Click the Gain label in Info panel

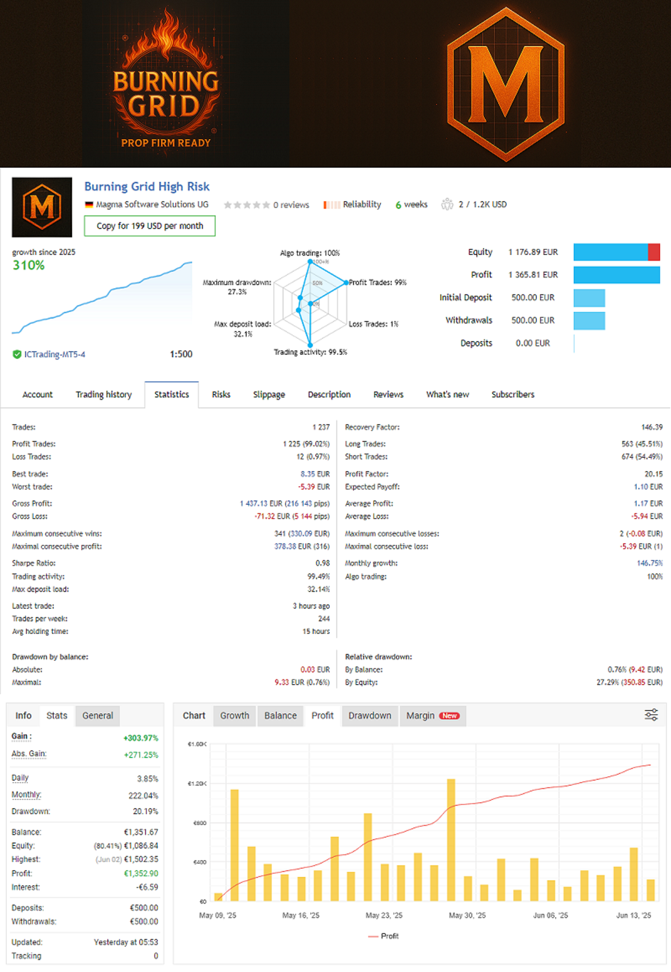tap(22, 736)
